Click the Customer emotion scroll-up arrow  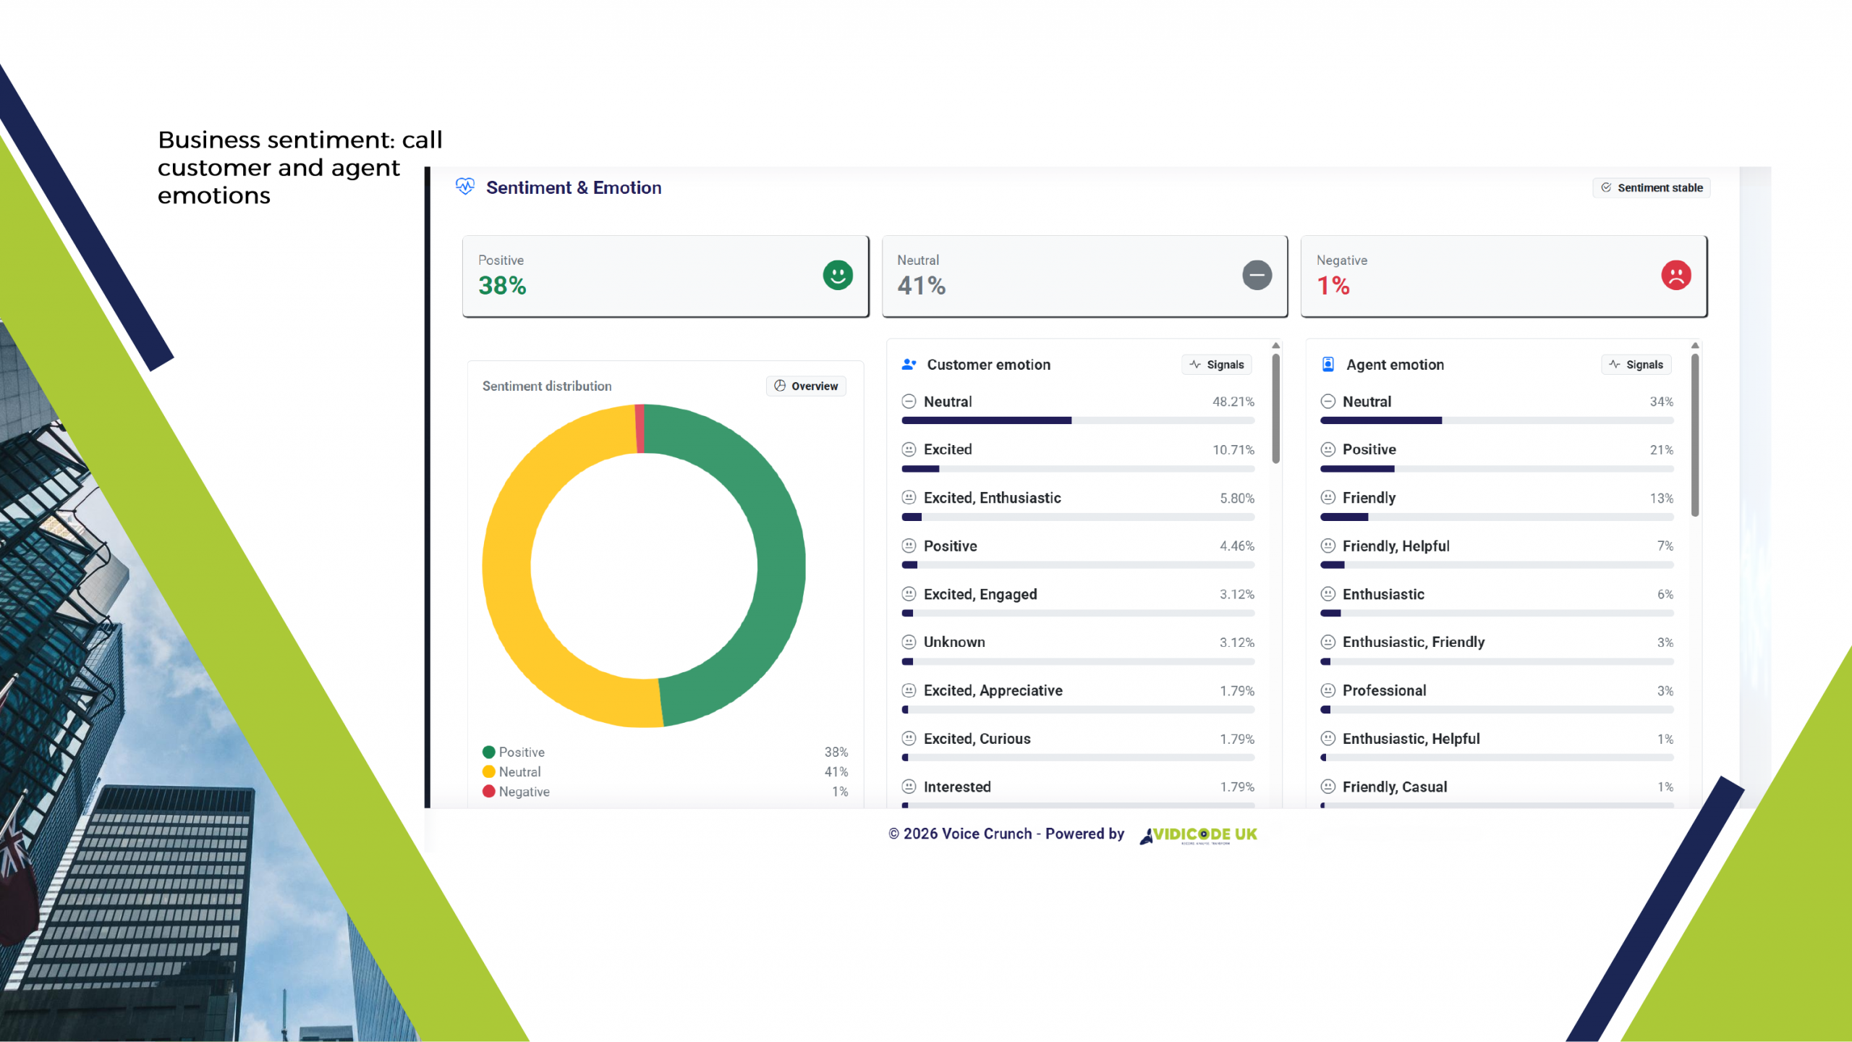pyautogui.click(x=1275, y=346)
